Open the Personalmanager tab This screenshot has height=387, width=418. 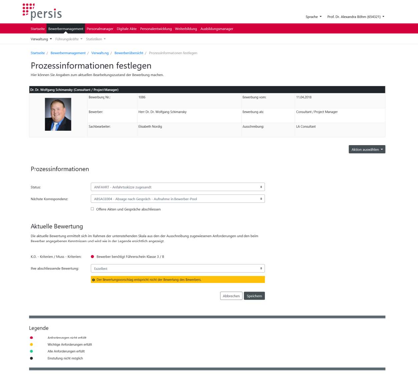point(100,29)
